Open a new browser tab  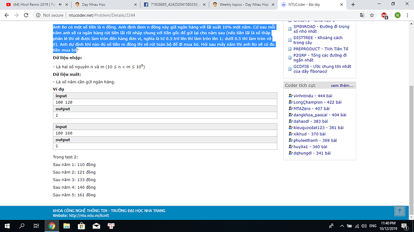pos(353,4)
